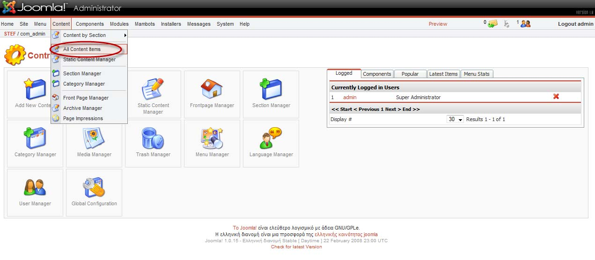
Task: Switch to the Logged tab
Action: point(344,73)
